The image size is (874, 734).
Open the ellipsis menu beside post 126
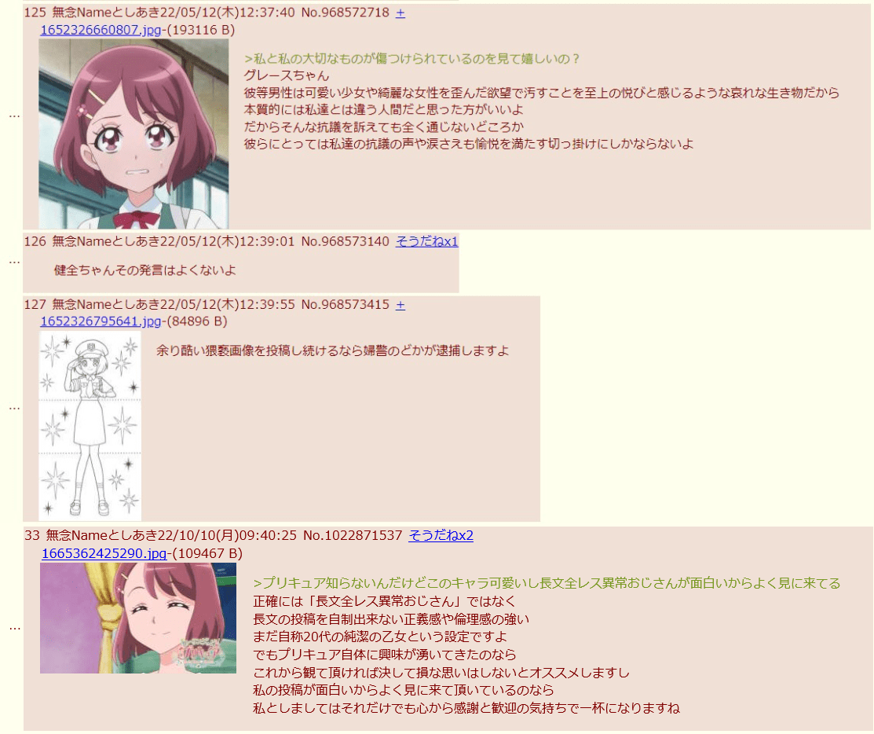tap(14, 262)
